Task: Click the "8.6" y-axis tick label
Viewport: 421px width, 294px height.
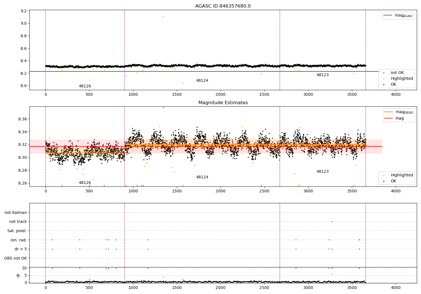Action: [24, 48]
